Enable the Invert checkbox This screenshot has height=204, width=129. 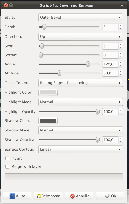7,159
